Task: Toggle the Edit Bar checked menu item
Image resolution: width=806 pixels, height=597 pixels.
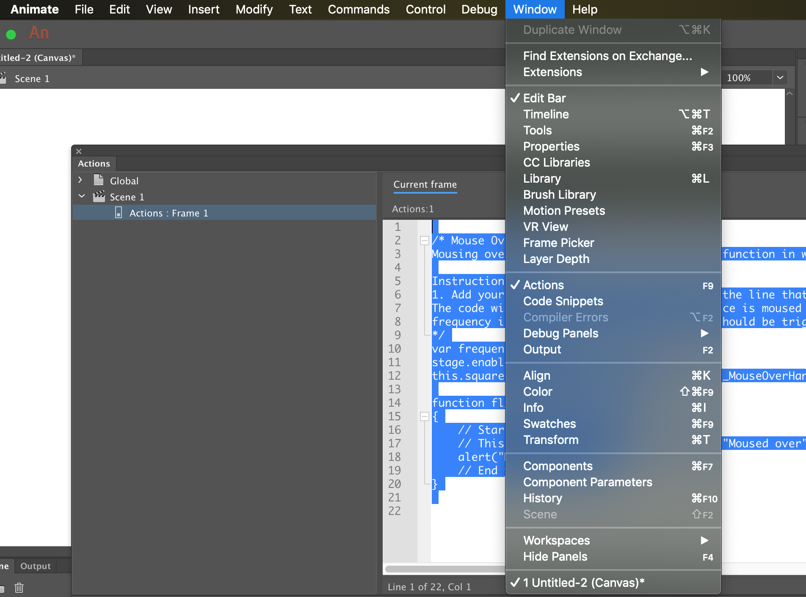Action: click(613, 98)
